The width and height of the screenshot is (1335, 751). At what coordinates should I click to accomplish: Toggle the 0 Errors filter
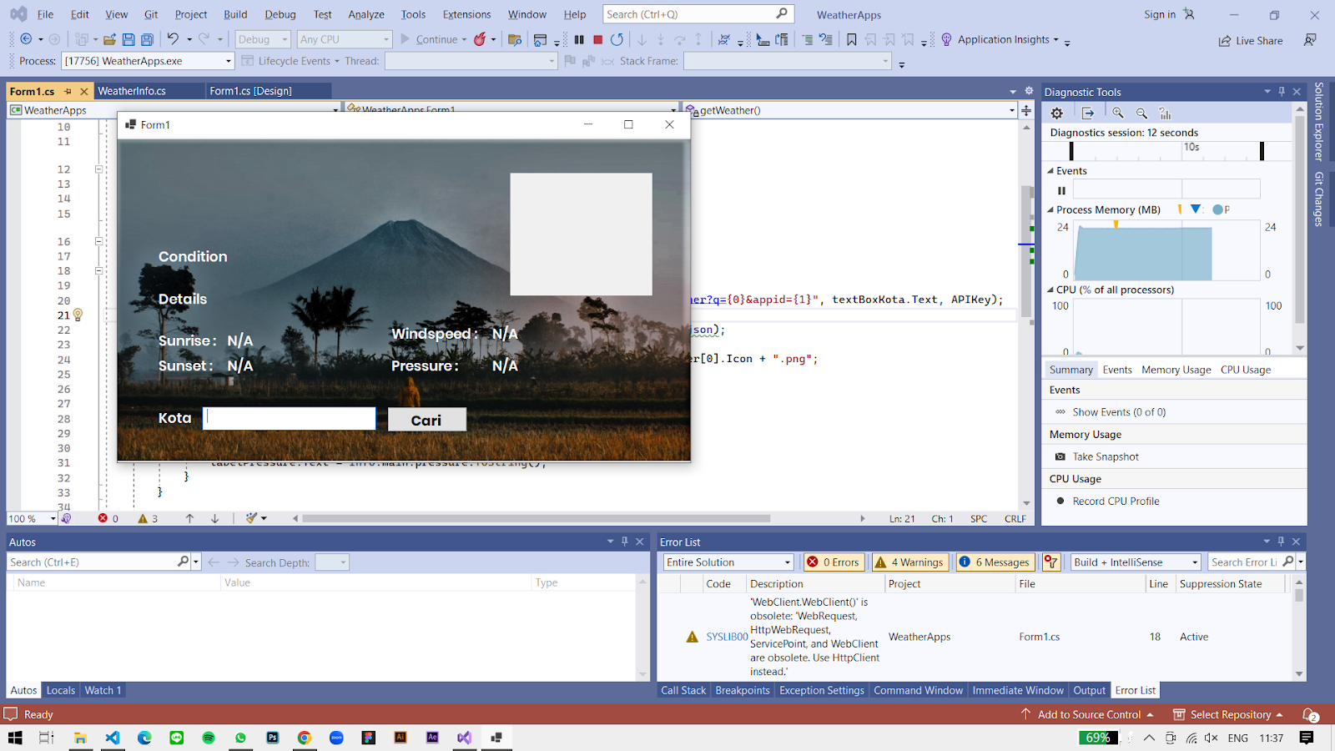tap(833, 562)
